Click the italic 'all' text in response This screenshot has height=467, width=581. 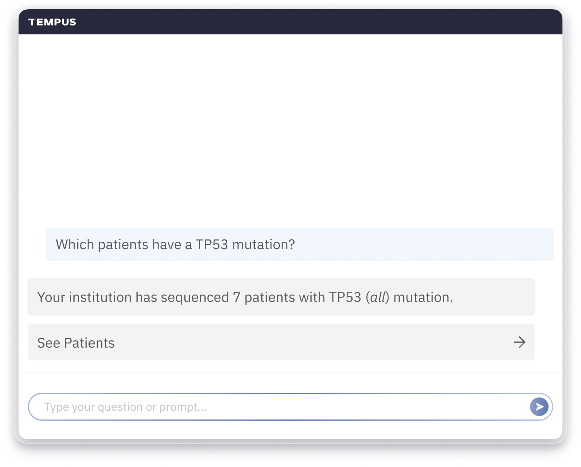click(378, 297)
